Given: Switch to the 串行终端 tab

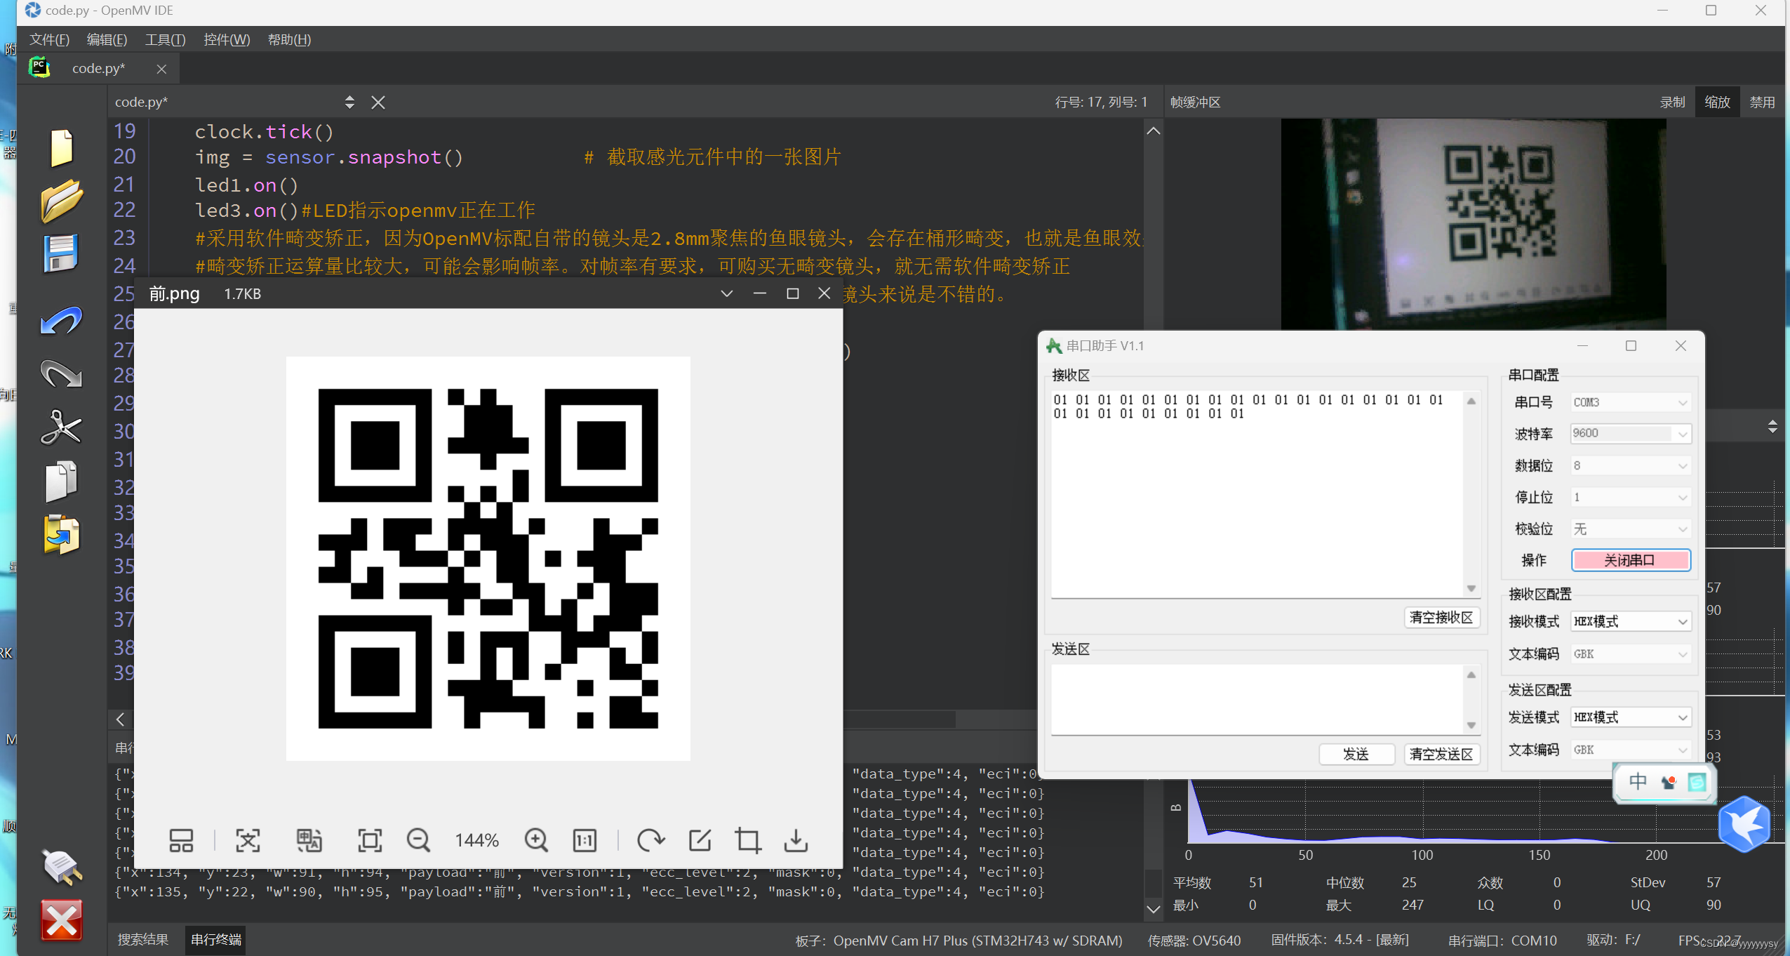Looking at the screenshot, I should (215, 940).
